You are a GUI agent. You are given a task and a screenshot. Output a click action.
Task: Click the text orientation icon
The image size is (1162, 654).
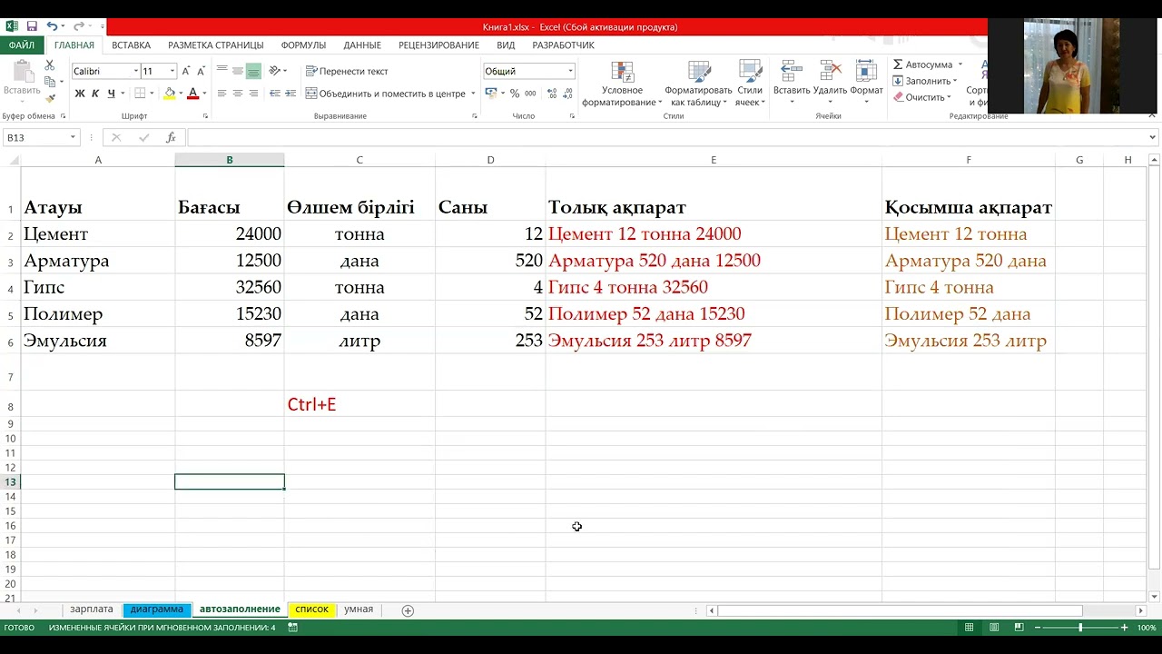pos(275,71)
